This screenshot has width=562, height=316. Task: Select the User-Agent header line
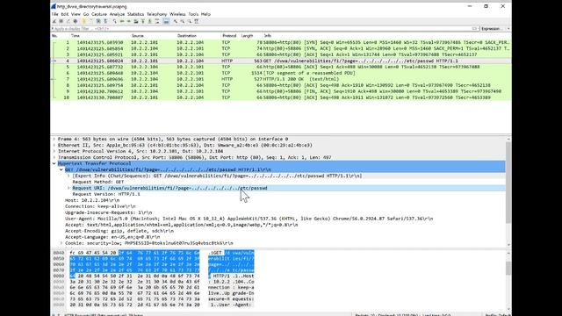249,219
